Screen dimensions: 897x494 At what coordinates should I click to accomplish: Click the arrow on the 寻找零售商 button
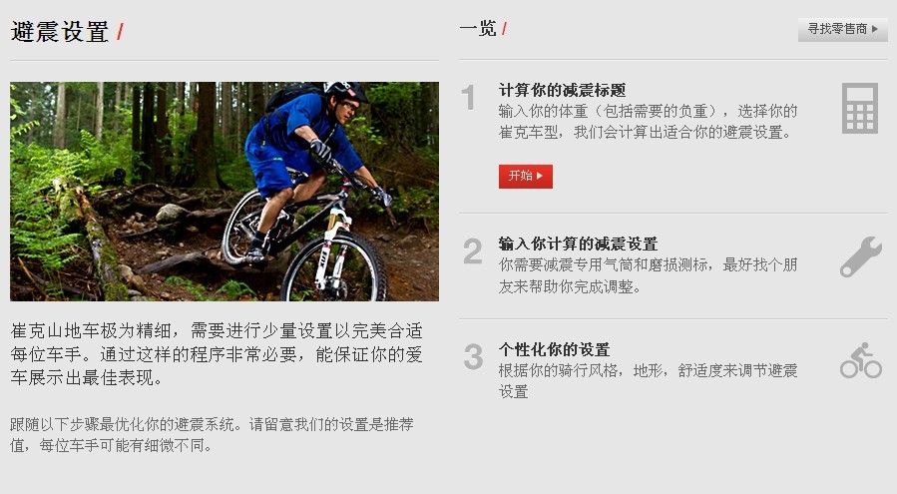875,29
